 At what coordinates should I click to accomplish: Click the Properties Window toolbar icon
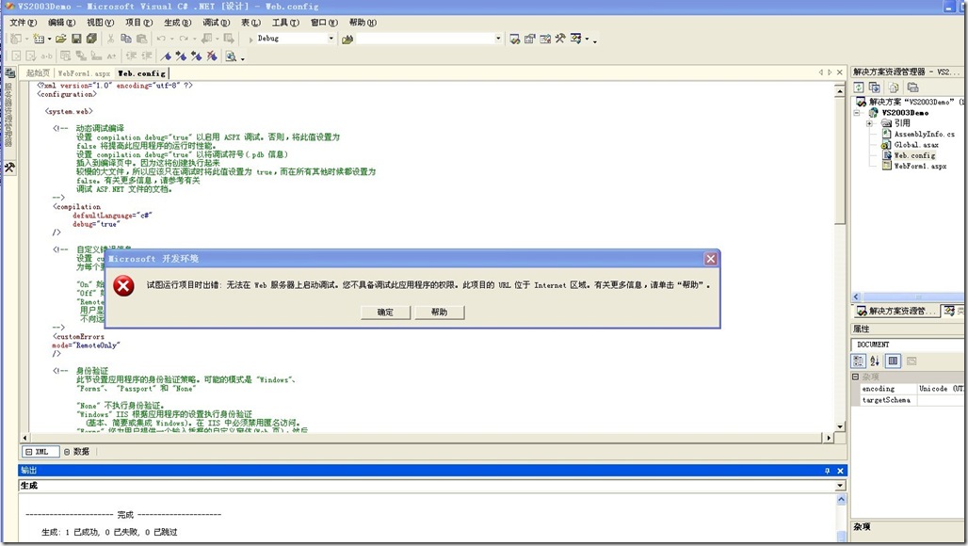[x=530, y=39]
